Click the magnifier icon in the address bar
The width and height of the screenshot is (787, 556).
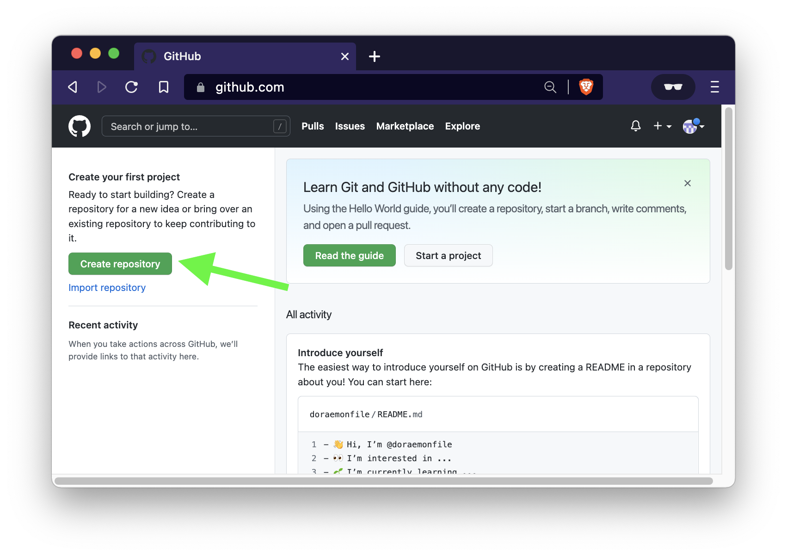(x=550, y=87)
